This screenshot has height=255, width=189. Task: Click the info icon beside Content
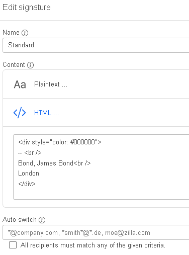[x=30, y=65]
